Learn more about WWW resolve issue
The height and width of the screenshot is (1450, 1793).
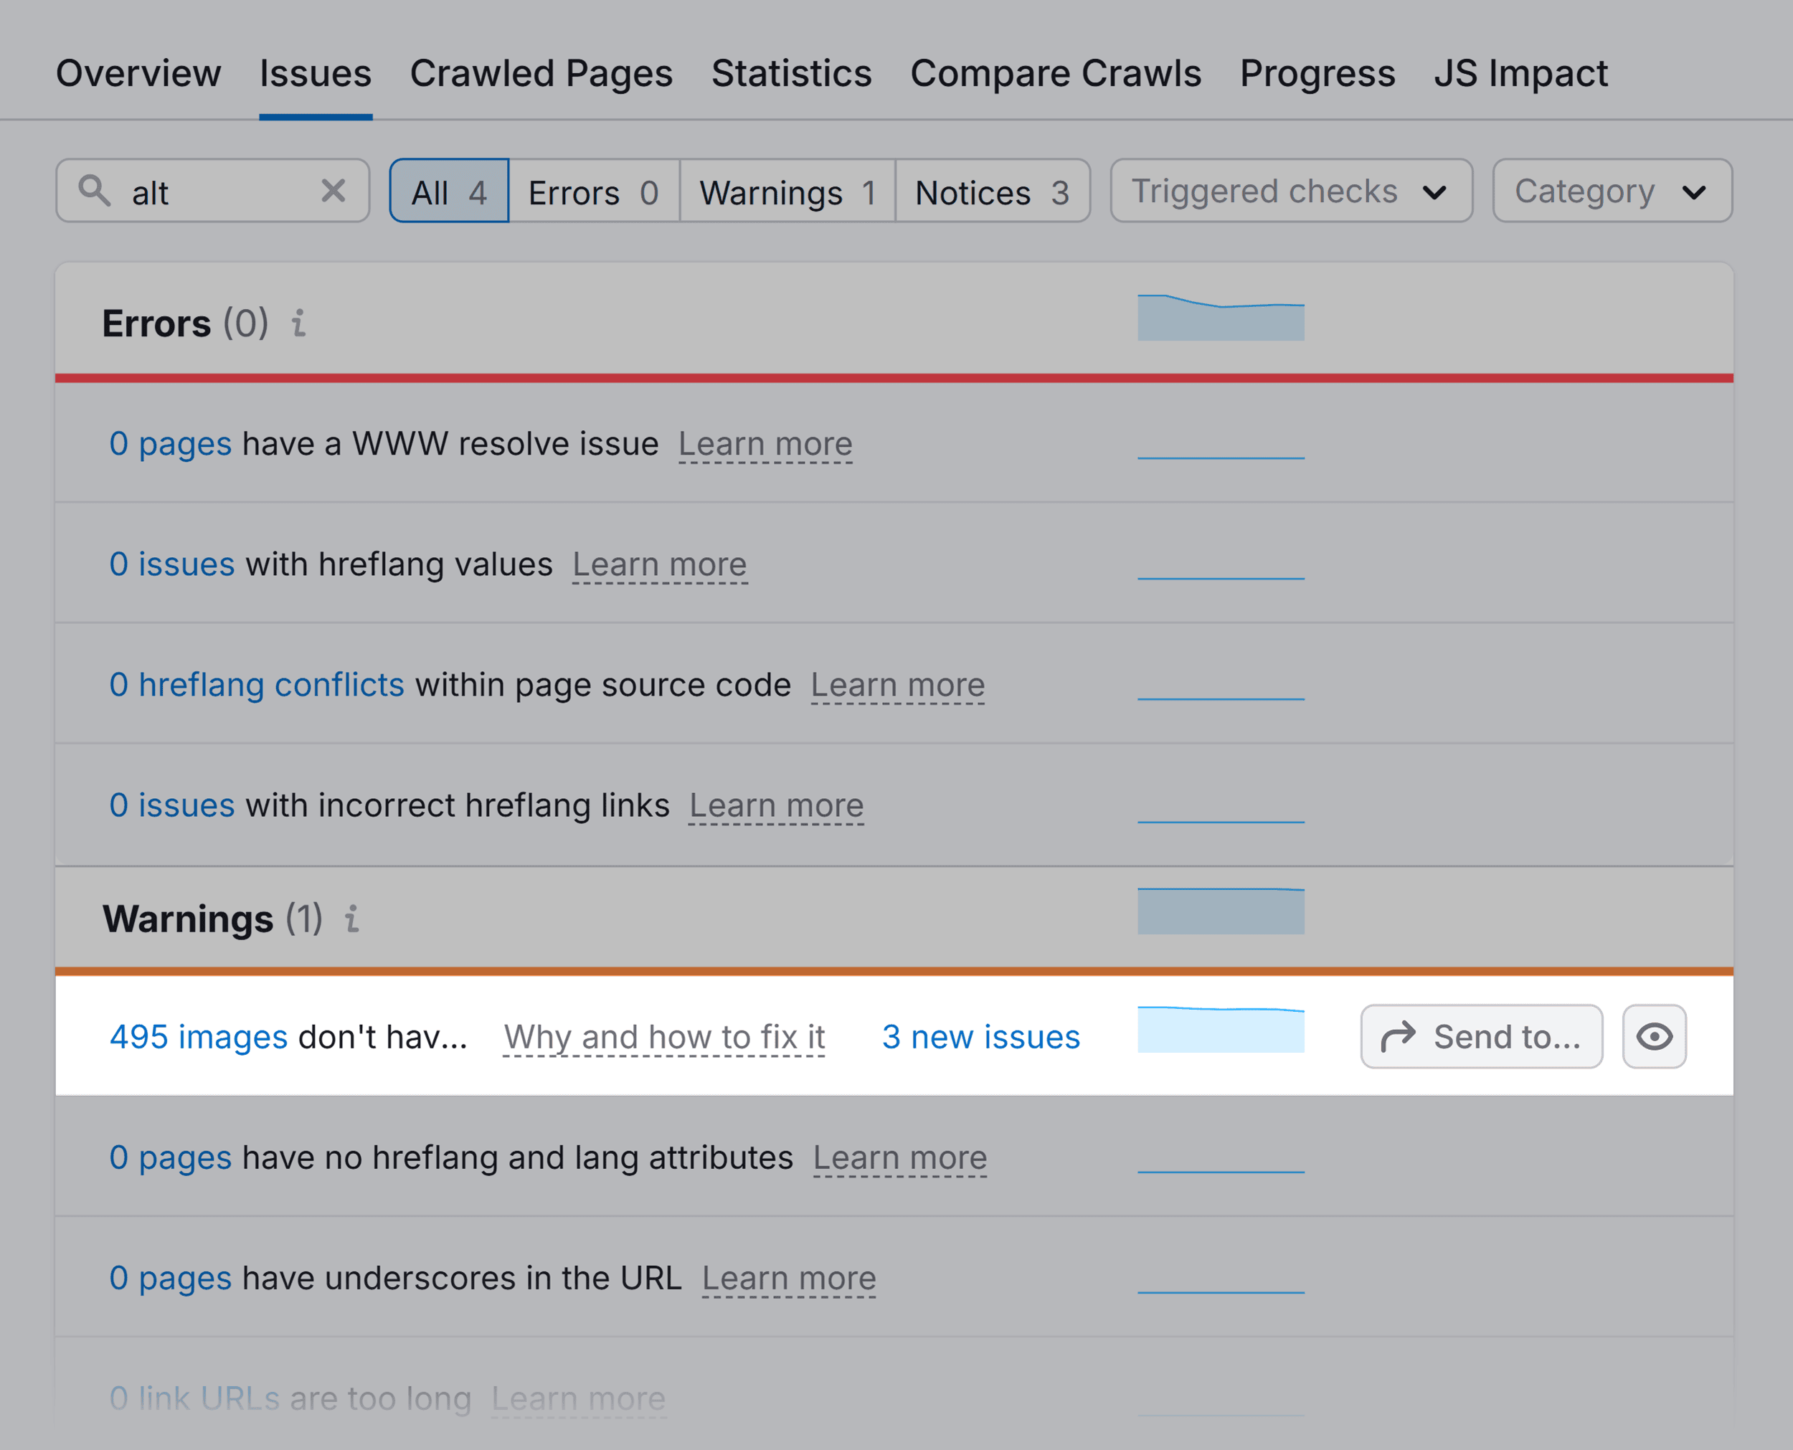(x=765, y=443)
